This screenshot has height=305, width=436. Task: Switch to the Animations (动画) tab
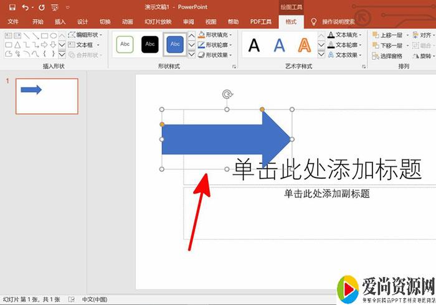click(x=127, y=22)
